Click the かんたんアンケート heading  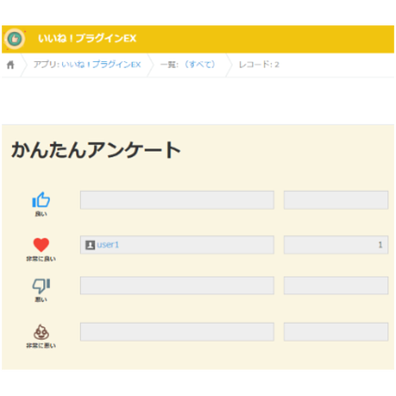click(96, 150)
